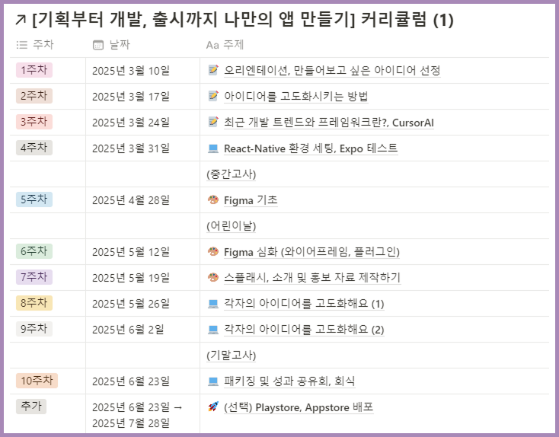This screenshot has height=437, width=559.
Task: Open the 패키징 및 성과 공유회 page
Action: pyautogui.click(x=289, y=381)
